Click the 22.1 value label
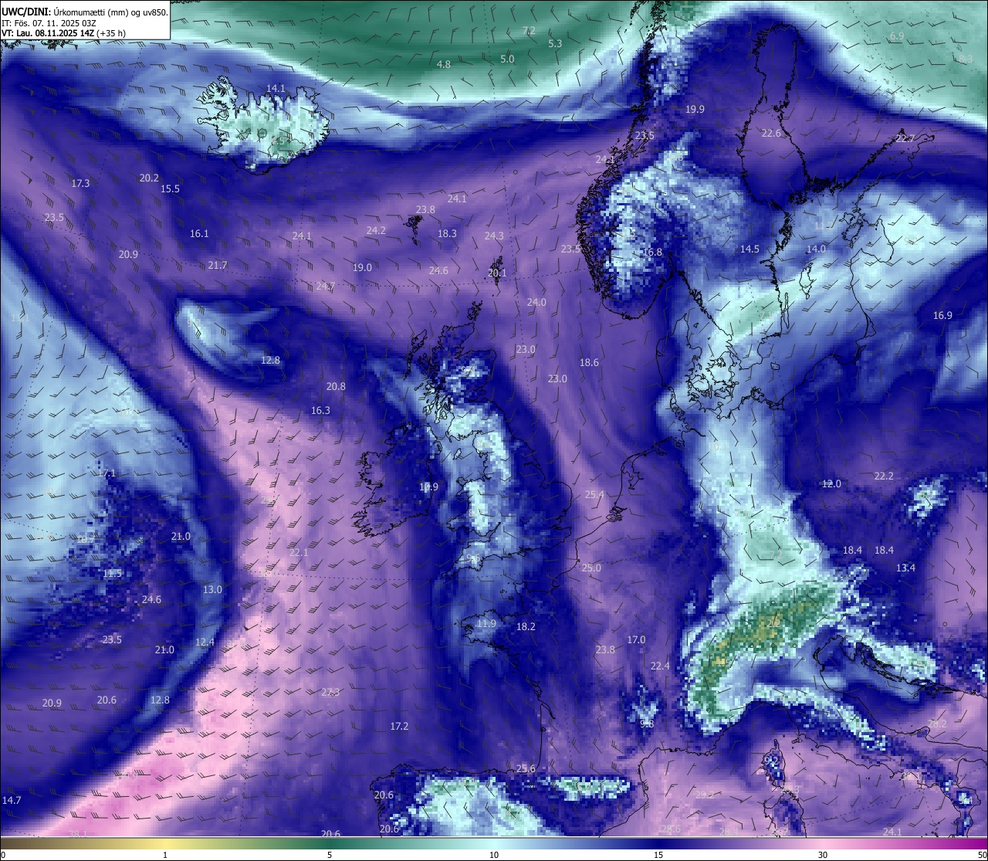988x861 pixels. pos(299,553)
